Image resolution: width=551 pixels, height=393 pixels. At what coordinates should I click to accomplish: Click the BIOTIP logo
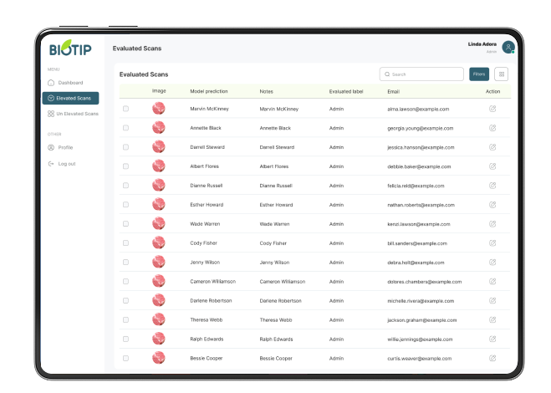coord(70,49)
